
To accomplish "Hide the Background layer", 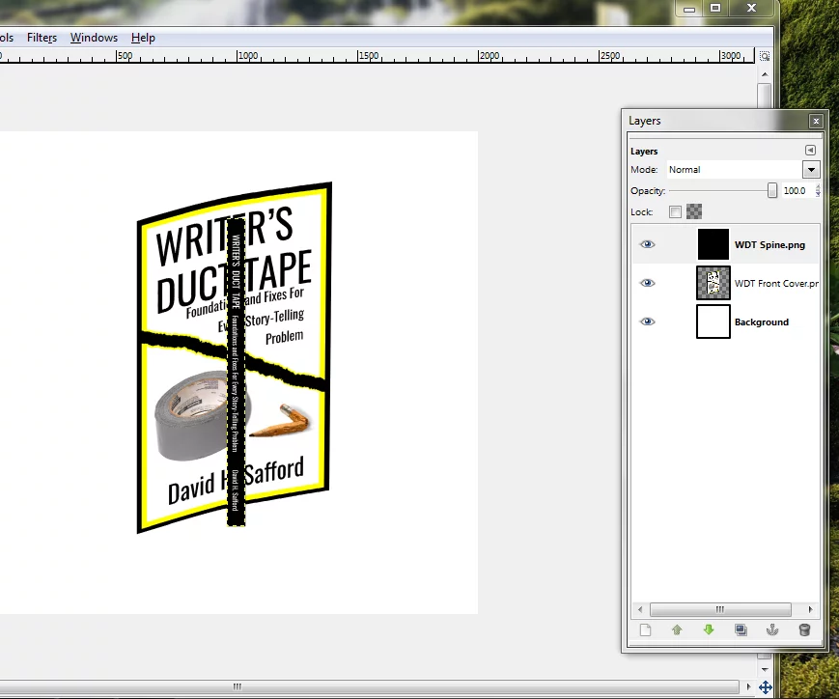I will 647,322.
